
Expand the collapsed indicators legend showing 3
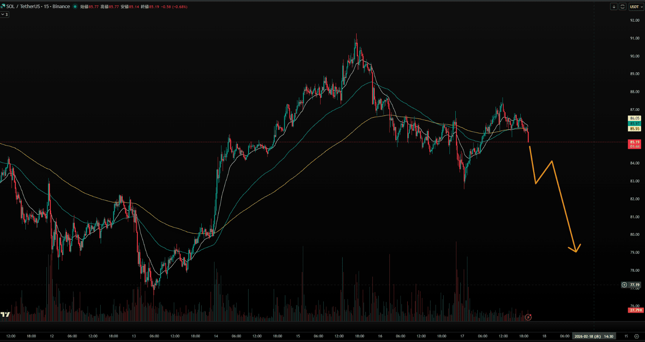[5, 14]
